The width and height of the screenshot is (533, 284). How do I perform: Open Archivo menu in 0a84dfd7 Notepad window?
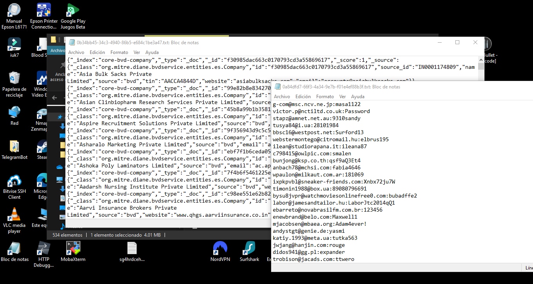tap(282, 97)
